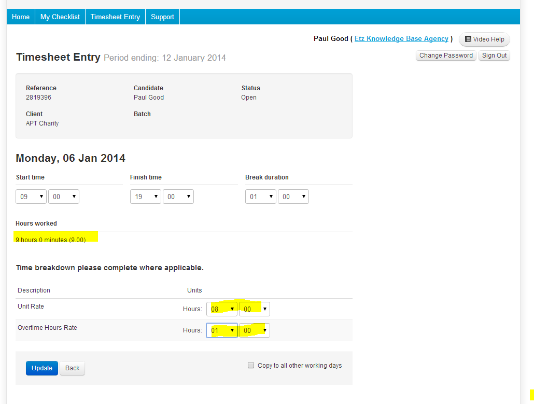
Task: Select the Monday, 06 Jan 2014 heading
Action: point(71,158)
